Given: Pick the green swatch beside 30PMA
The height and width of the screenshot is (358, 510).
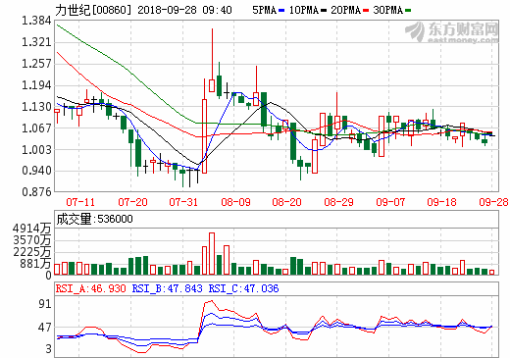Looking at the screenshot, I should click(408, 11).
